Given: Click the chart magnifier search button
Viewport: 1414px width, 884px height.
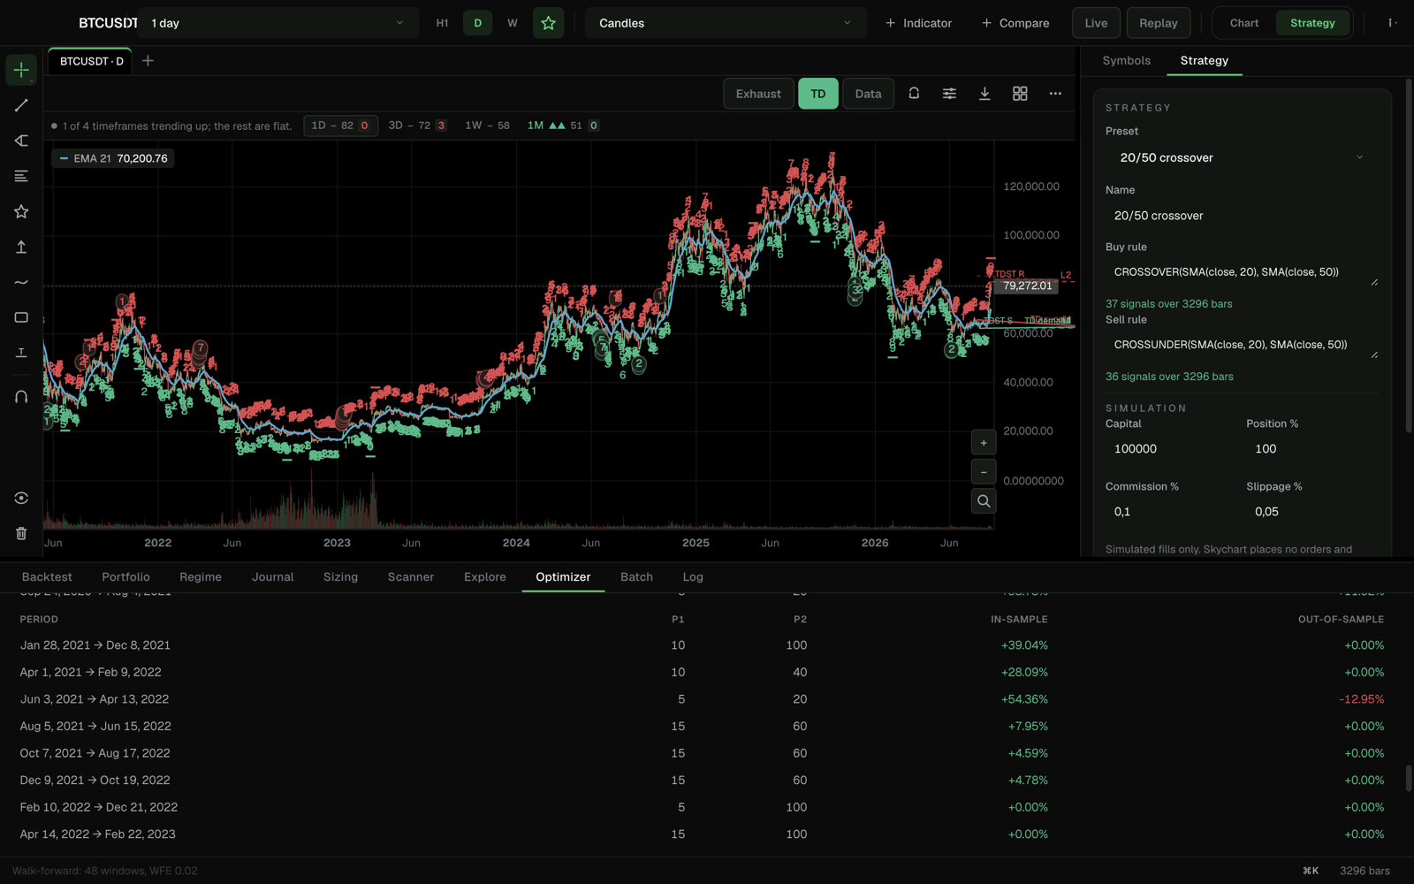Looking at the screenshot, I should click(x=984, y=501).
